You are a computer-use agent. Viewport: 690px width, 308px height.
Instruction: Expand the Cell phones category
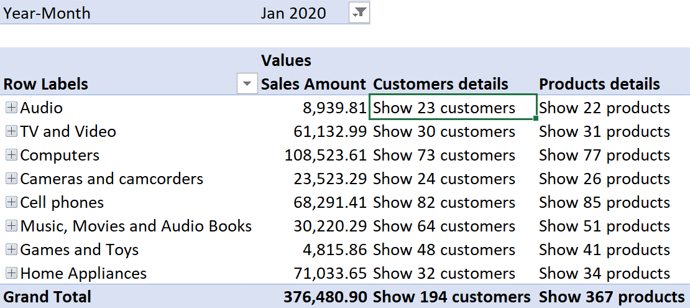[12, 202]
